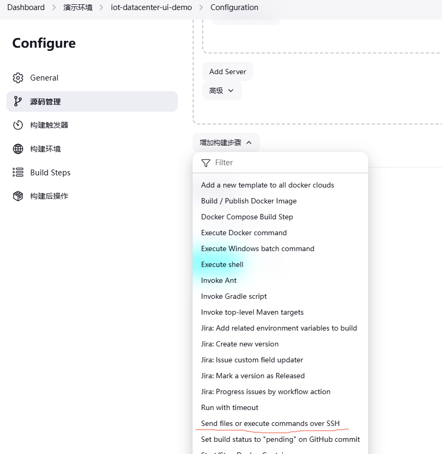Click Configuration breadcrumb
Viewport: 442px width, 454px height.
click(235, 7)
